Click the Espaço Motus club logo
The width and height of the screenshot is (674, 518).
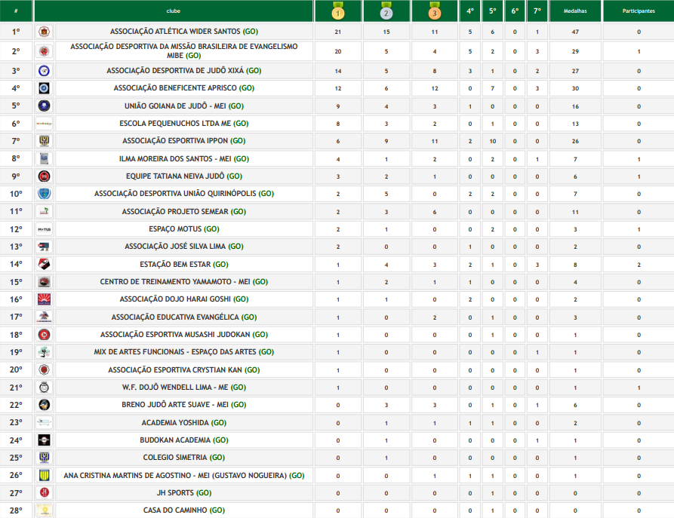(x=44, y=229)
